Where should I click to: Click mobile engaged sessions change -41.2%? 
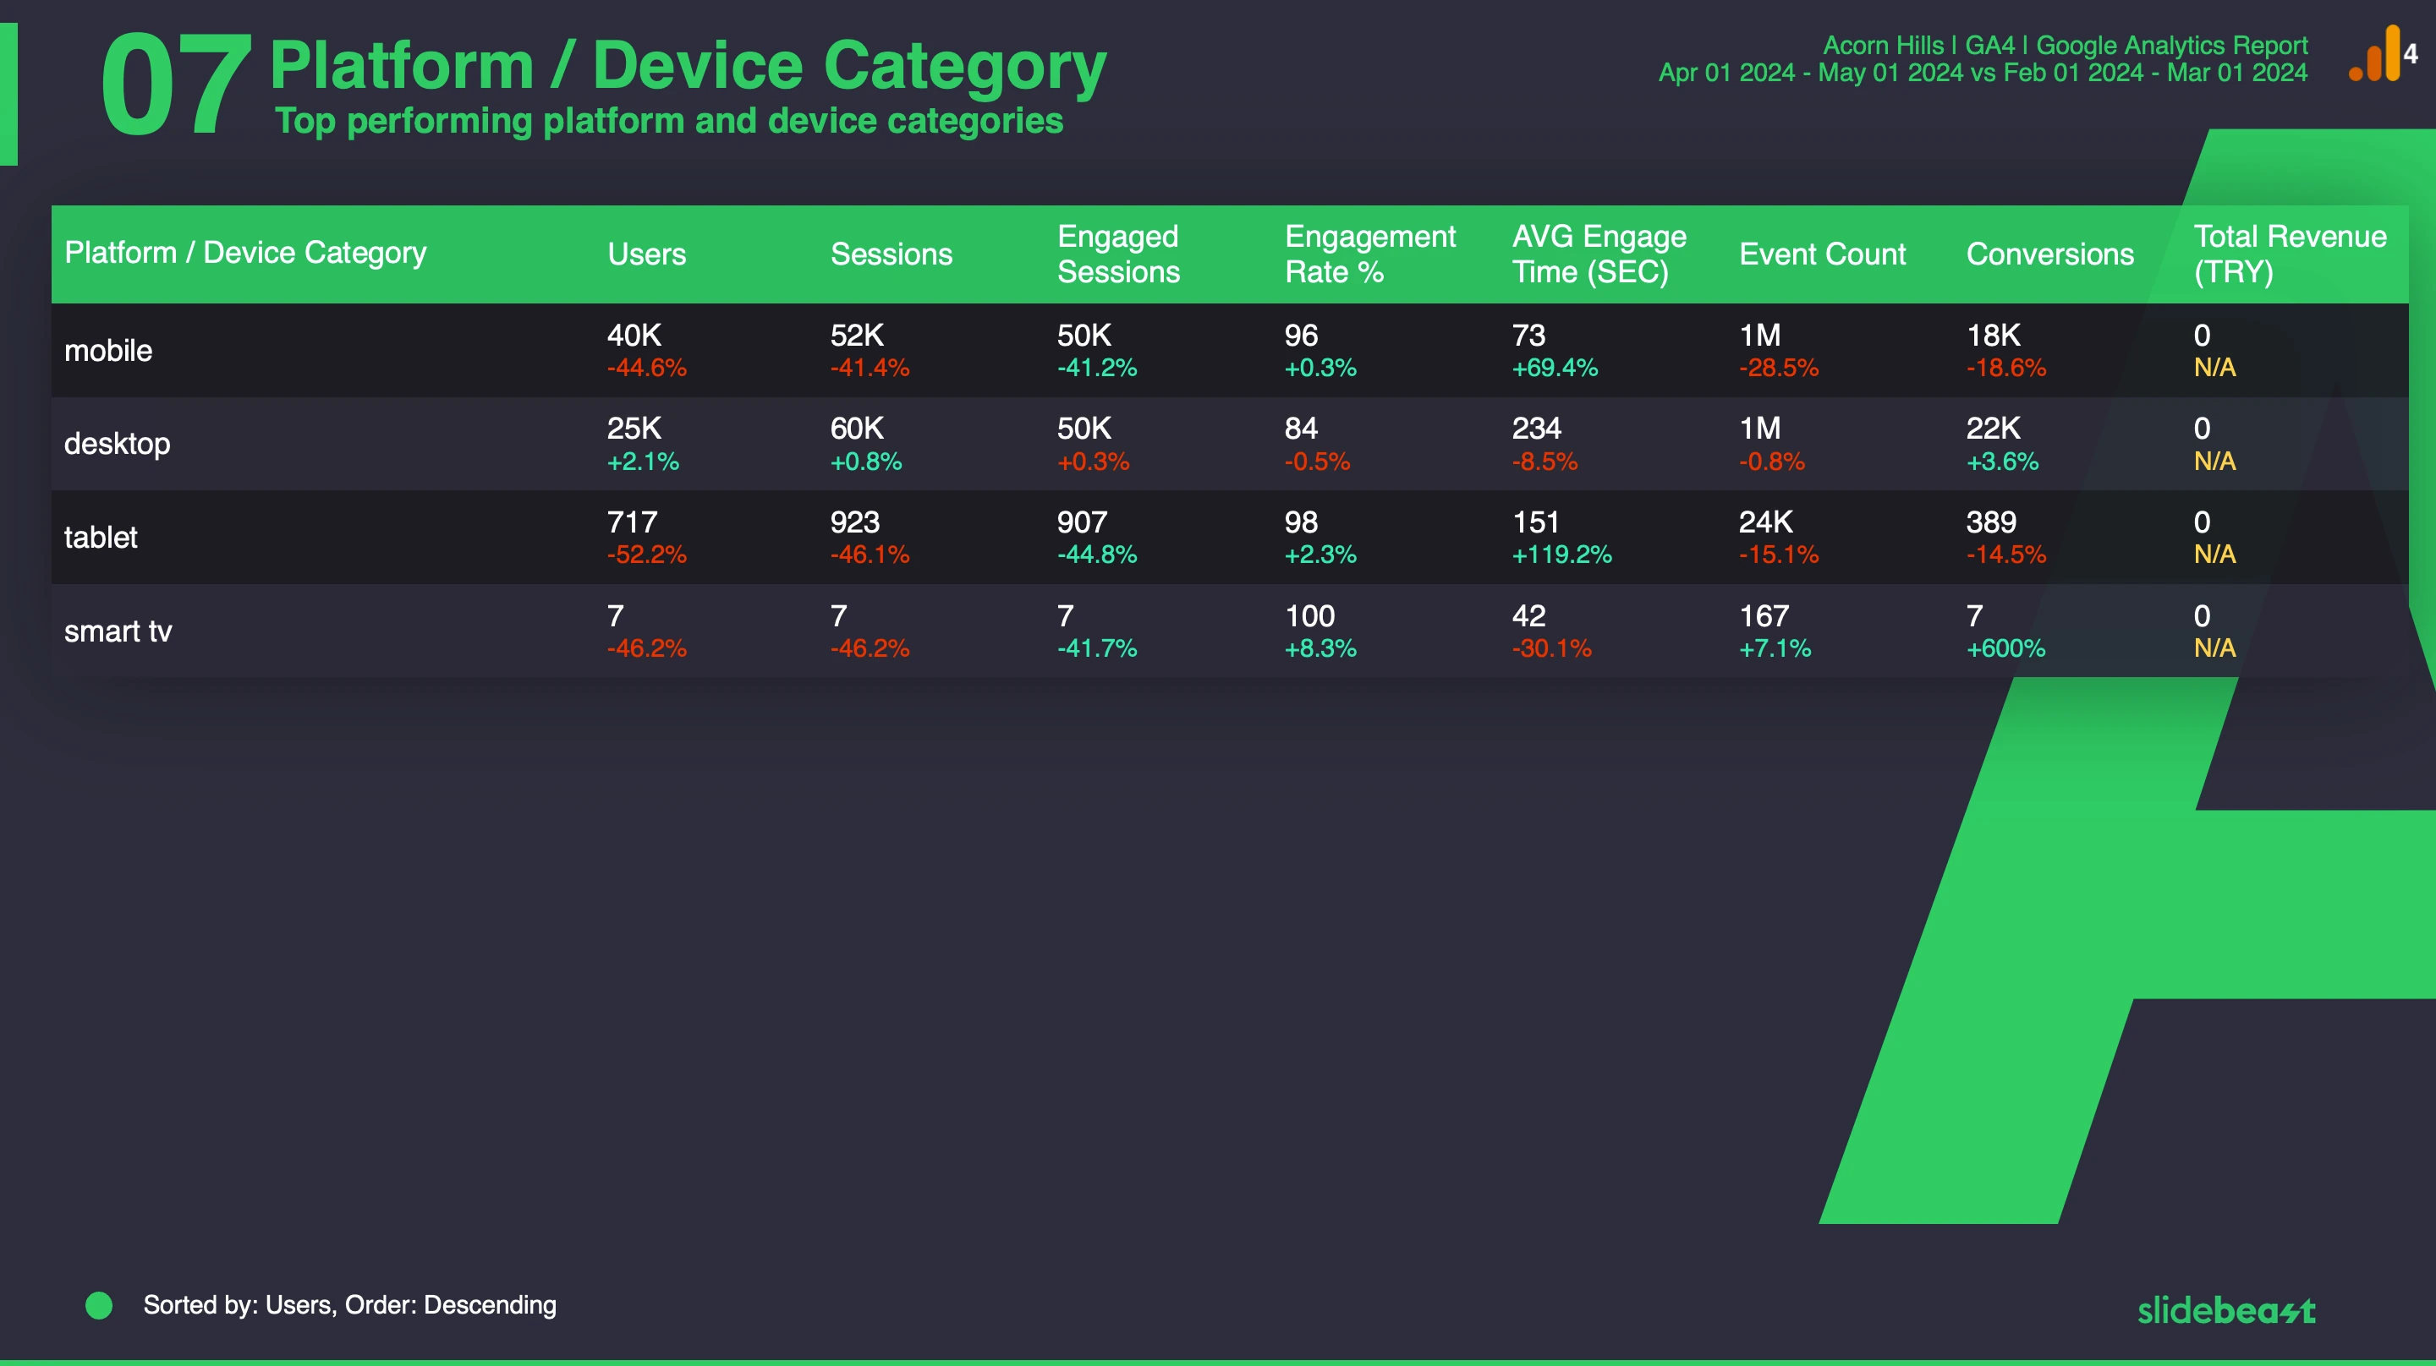point(1097,368)
